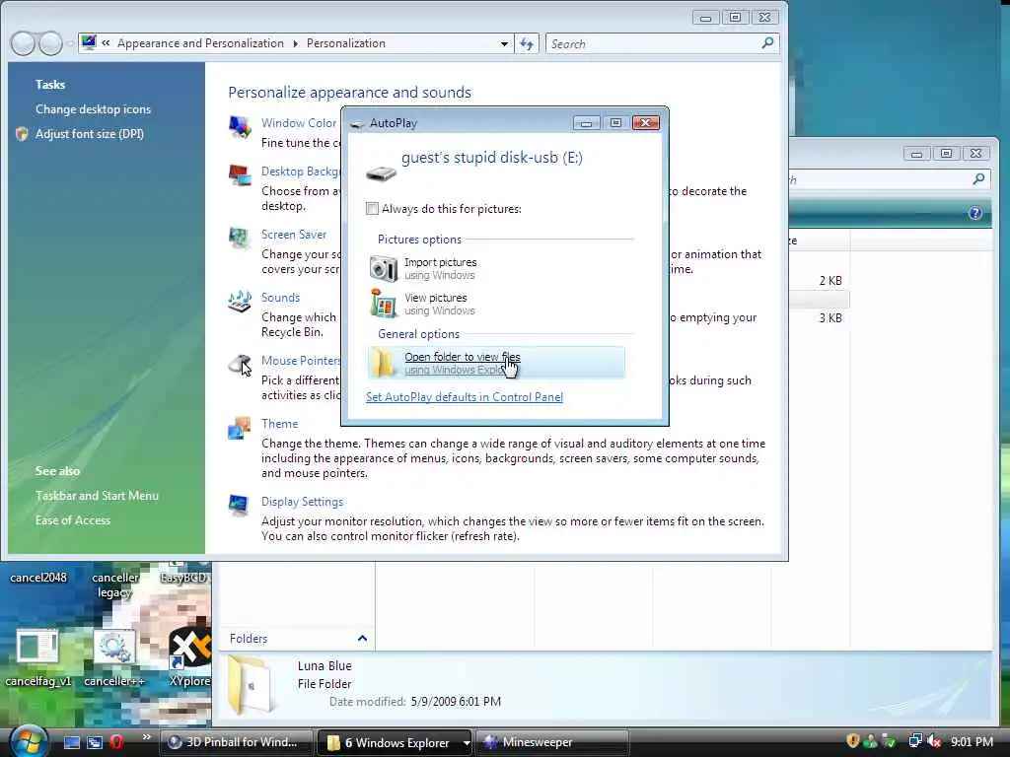Select the Appearance and Personalization breadcrumb
The height and width of the screenshot is (757, 1010).
click(x=200, y=43)
